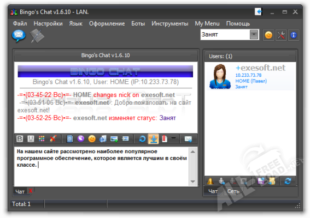Click the female user avatar
310x218 pixels.
pyautogui.click(x=220, y=77)
